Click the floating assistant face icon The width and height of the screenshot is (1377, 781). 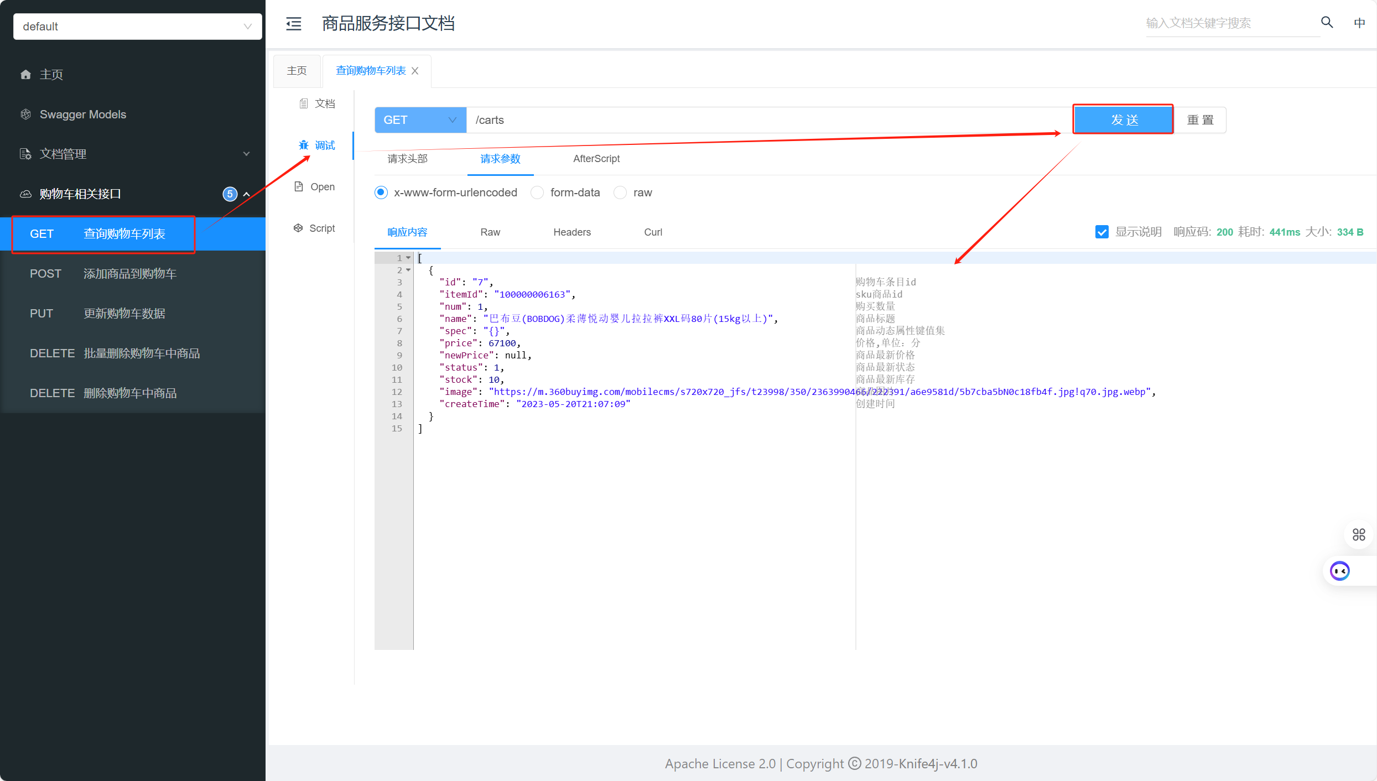pos(1339,570)
